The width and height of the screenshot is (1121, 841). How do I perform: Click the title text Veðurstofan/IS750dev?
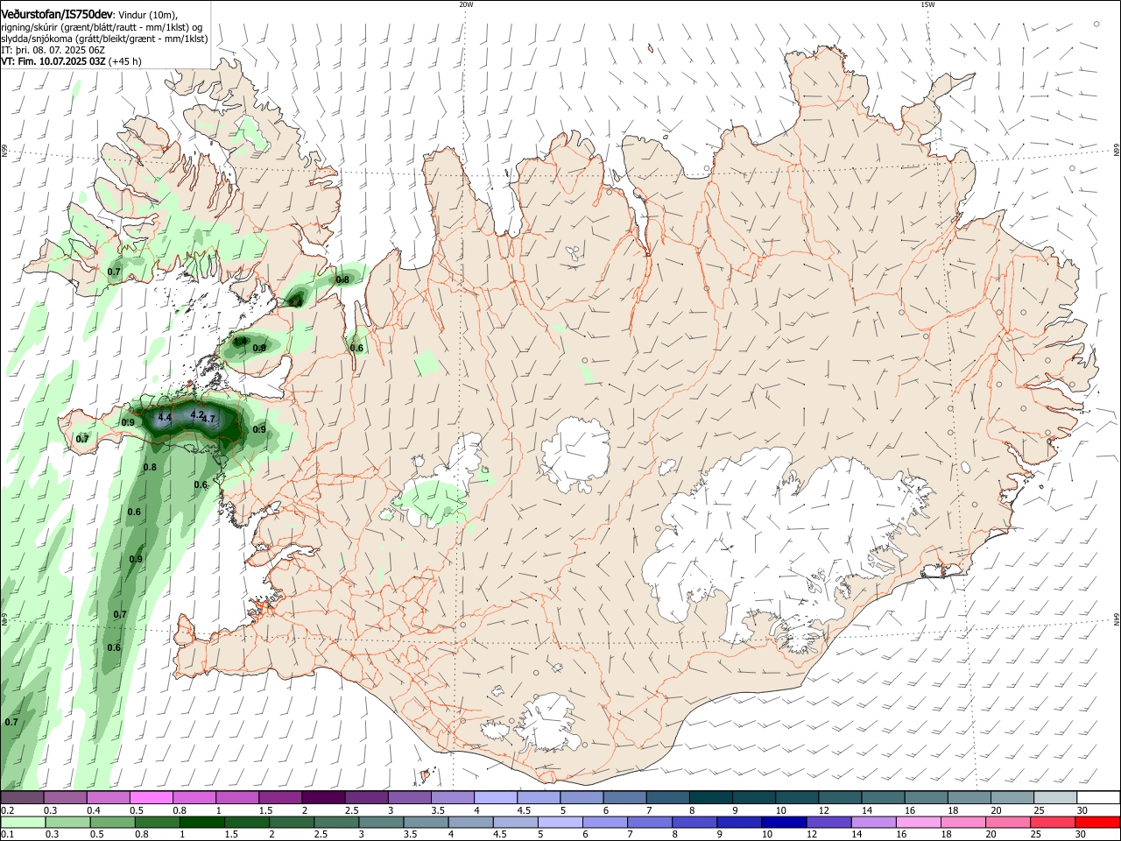tap(57, 14)
